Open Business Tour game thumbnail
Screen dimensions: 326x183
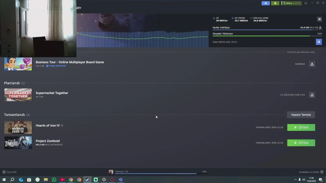(18, 64)
